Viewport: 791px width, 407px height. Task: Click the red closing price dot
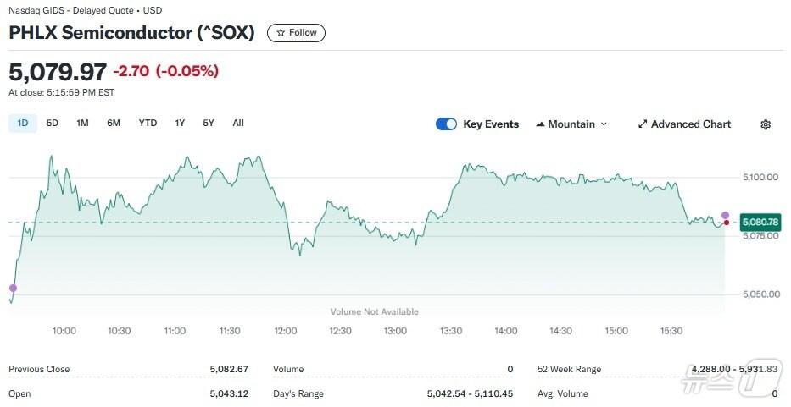pyautogui.click(x=726, y=223)
